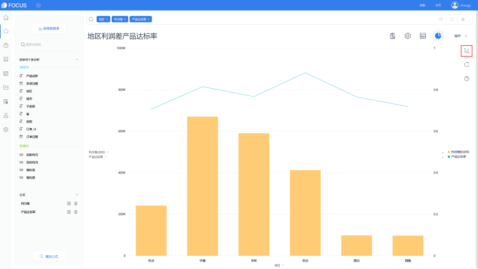Switch to table view icon
This screenshot has width=478, height=269.
tap(423, 36)
